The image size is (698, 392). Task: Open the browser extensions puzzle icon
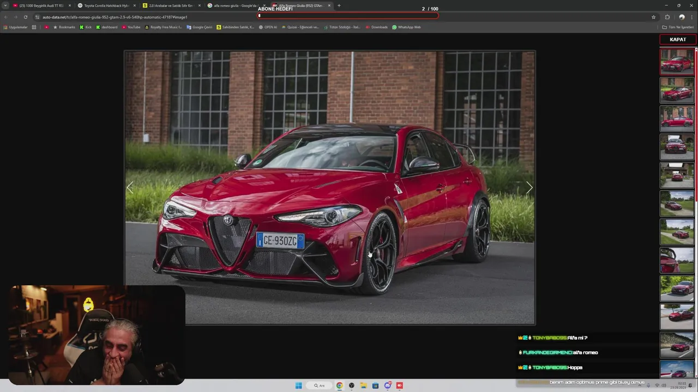point(667,17)
